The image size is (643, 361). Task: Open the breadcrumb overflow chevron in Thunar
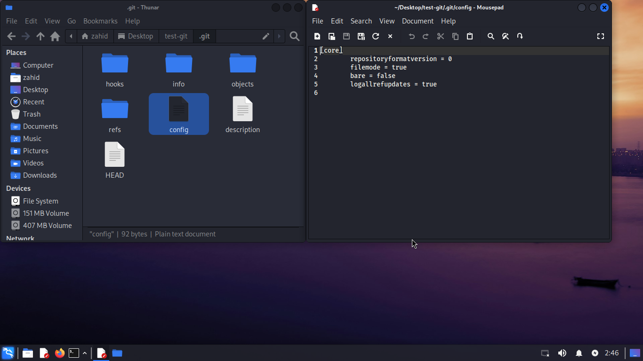(x=71, y=36)
